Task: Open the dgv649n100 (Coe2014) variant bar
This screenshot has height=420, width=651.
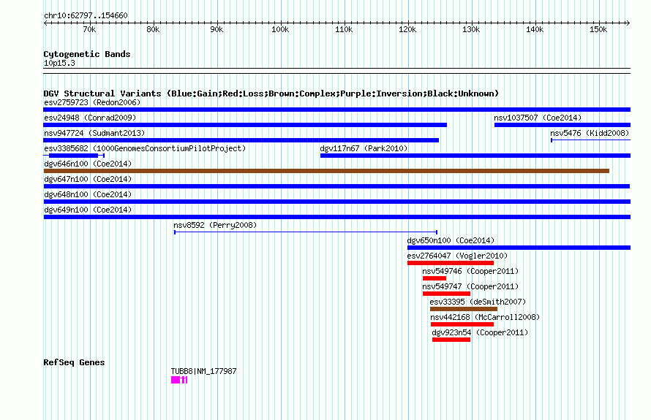Action: (x=336, y=217)
